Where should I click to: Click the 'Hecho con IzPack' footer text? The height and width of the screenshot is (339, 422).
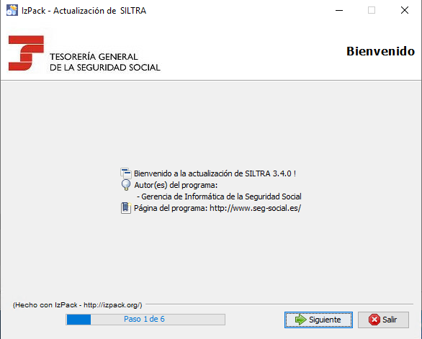point(77,305)
